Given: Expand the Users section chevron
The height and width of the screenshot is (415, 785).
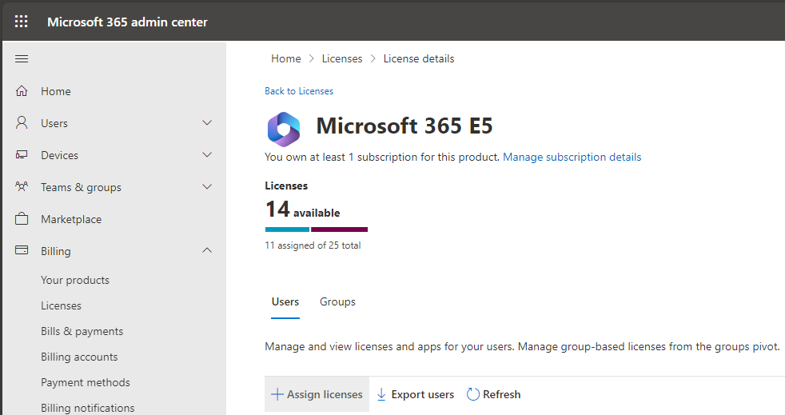Looking at the screenshot, I should (x=207, y=122).
